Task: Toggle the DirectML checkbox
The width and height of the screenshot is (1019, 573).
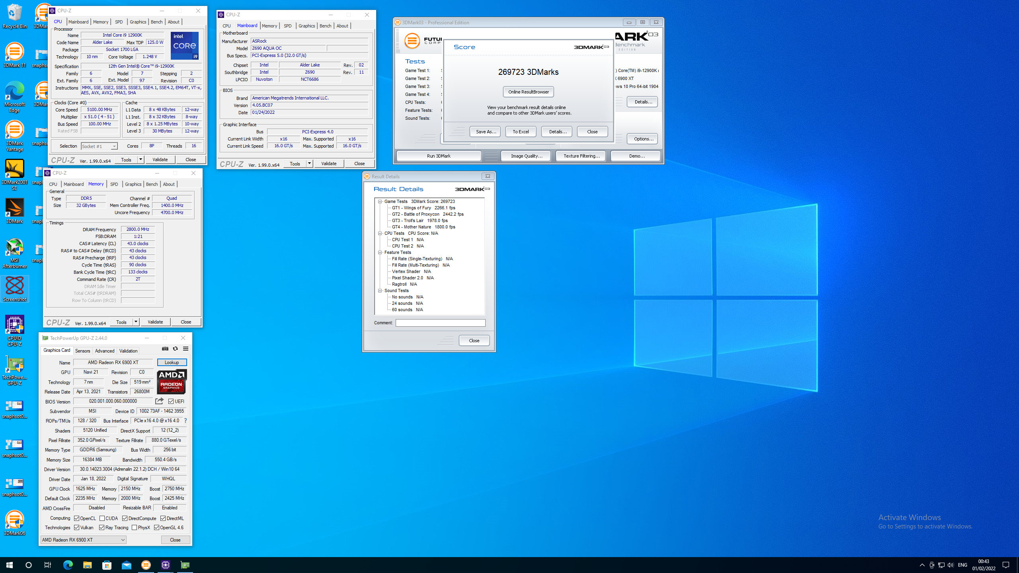Action: coord(163,518)
